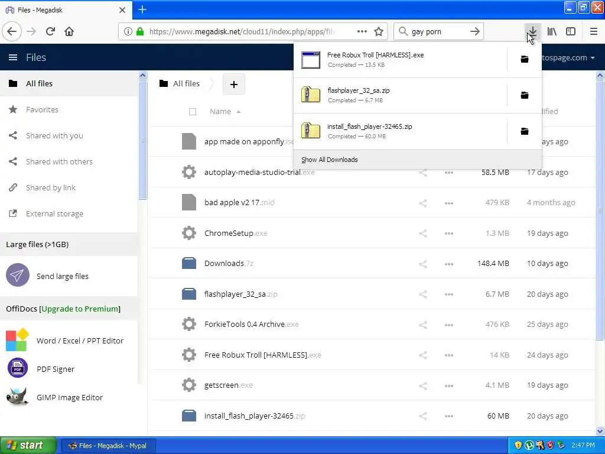Bookmark this page with the star icon
This screenshot has height=454, width=605.
(379, 32)
